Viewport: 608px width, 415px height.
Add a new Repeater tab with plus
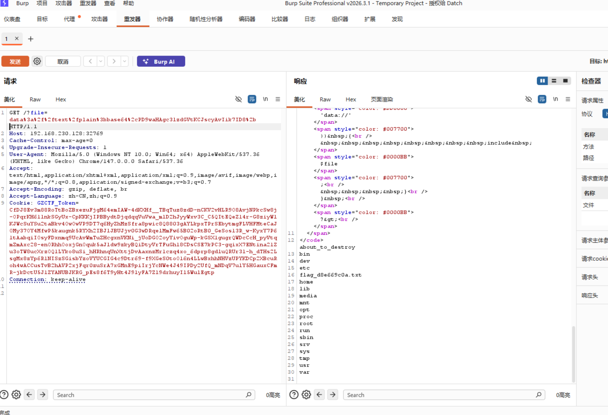tap(31, 39)
